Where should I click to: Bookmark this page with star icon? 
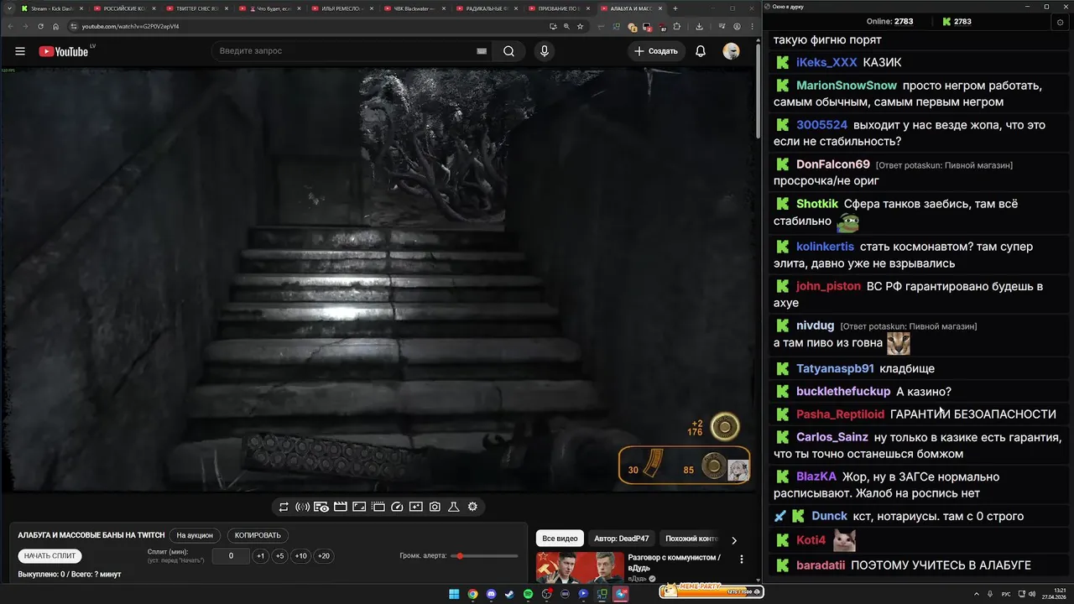(580, 26)
